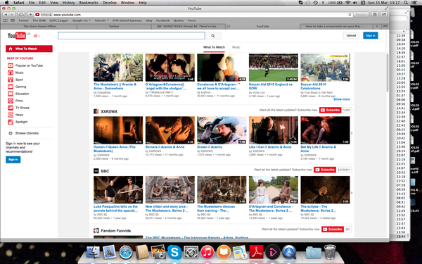Viewport: 422px width, 264px height.
Task: Open the Musketeers Aramis & Anne Somewhere thumbnail
Action: (118, 68)
